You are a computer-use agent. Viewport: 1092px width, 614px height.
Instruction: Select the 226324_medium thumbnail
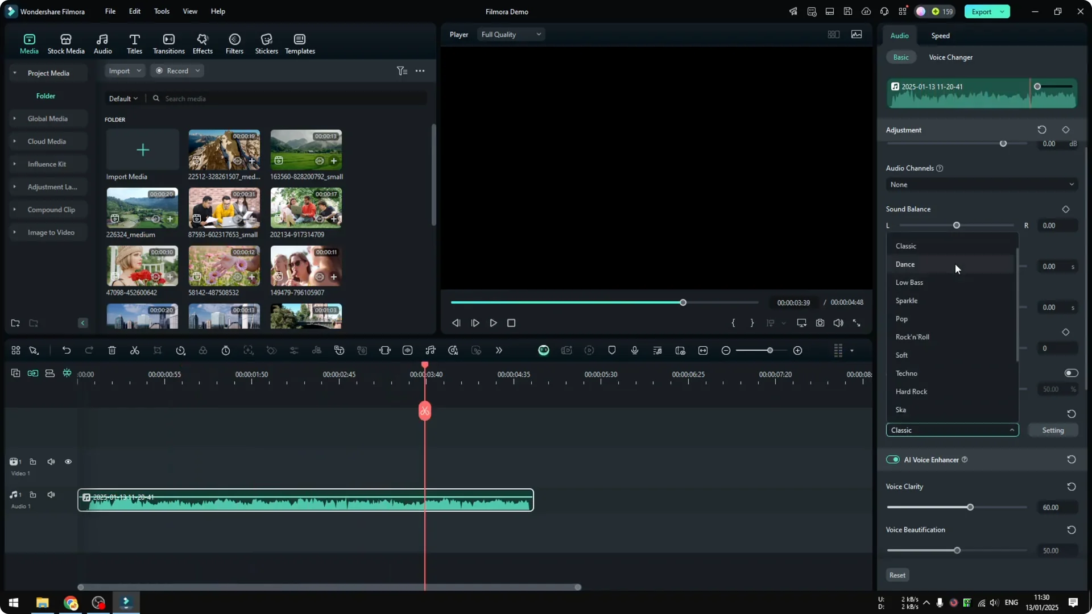click(x=142, y=208)
